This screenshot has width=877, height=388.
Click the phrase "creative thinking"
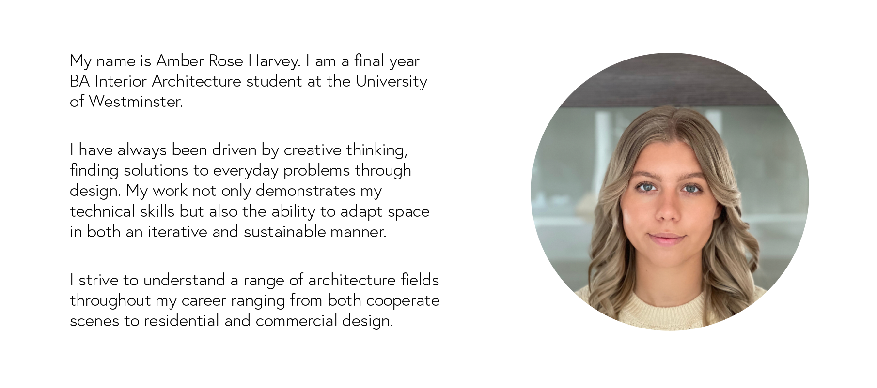point(345,150)
